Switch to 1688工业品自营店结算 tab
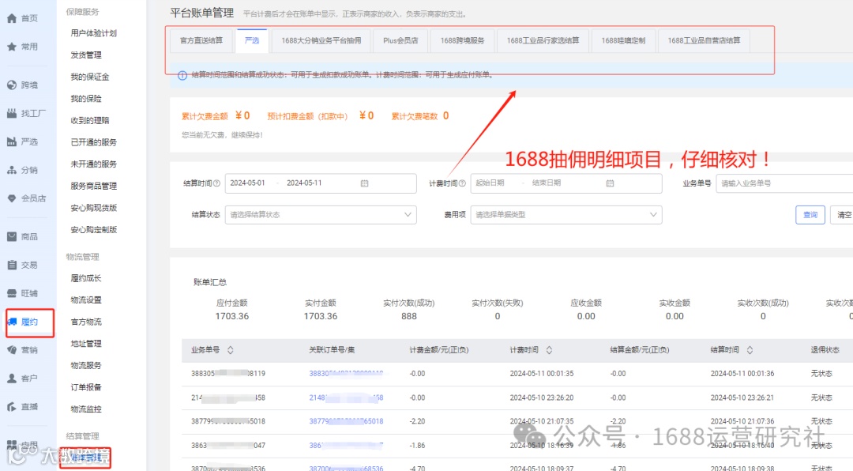Screen dimensions: 853x471 (x=704, y=41)
